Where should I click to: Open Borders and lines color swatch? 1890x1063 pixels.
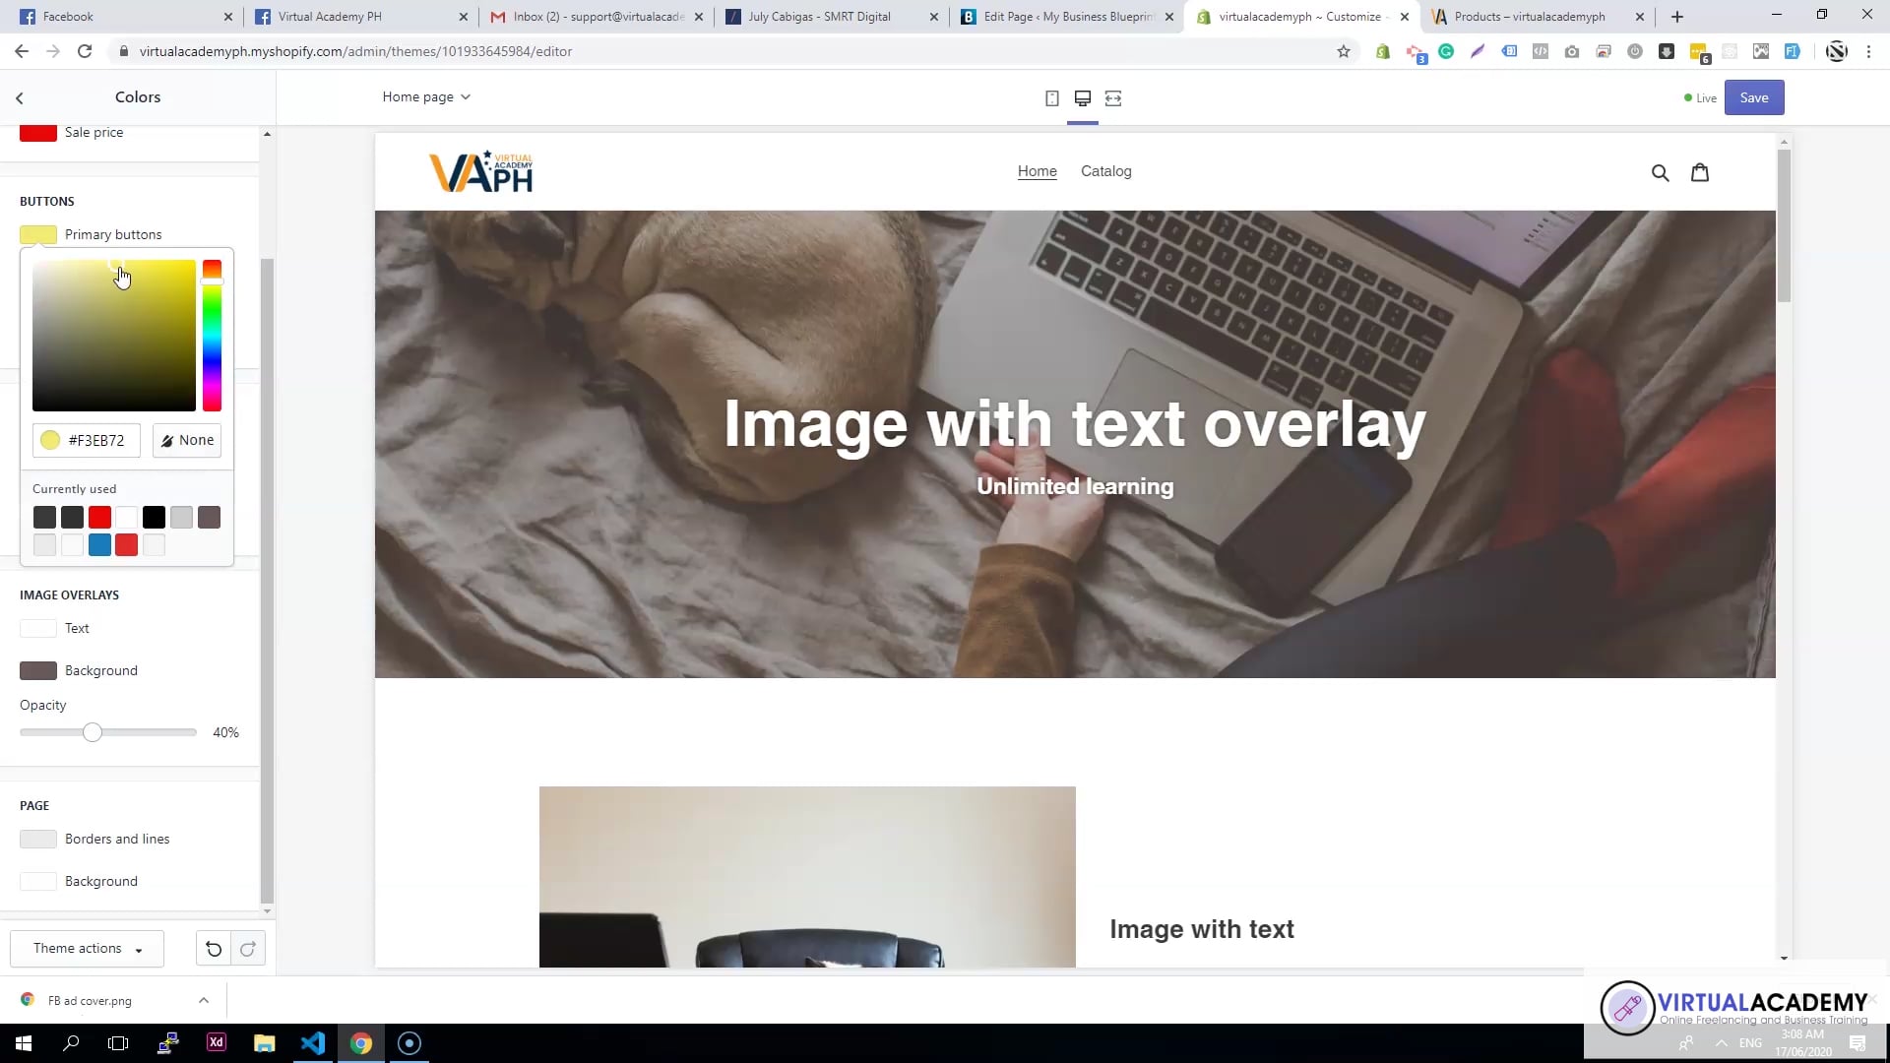point(38,839)
